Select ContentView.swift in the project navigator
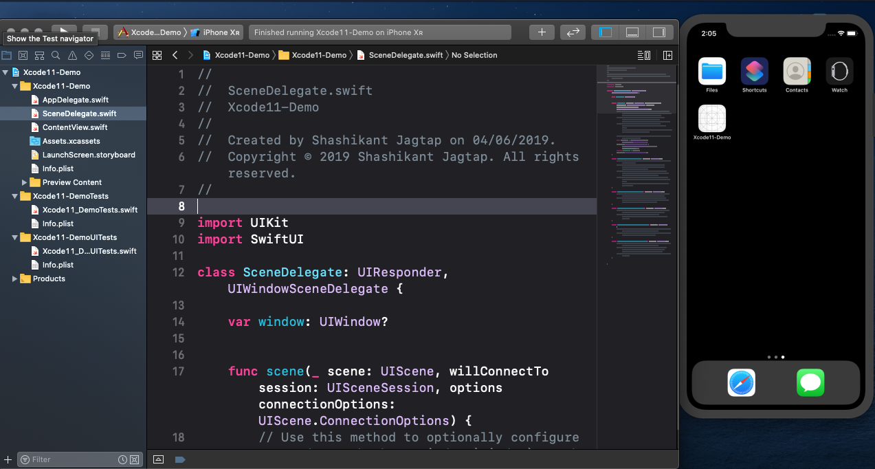The image size is (875, 469). [x=74, y=127]
